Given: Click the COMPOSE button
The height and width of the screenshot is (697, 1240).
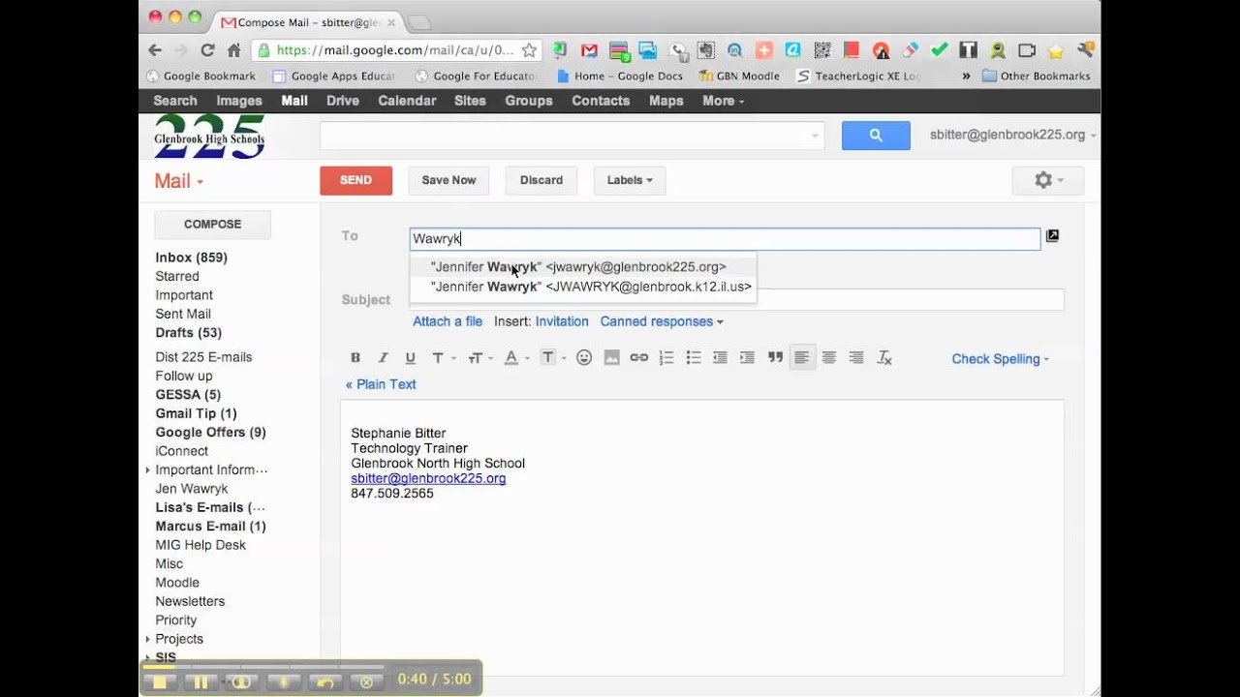Looking at the screenshot, I should click(213, 225).
